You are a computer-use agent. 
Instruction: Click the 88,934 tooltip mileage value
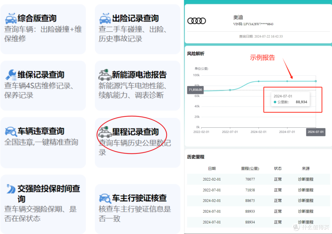point(301,102)
